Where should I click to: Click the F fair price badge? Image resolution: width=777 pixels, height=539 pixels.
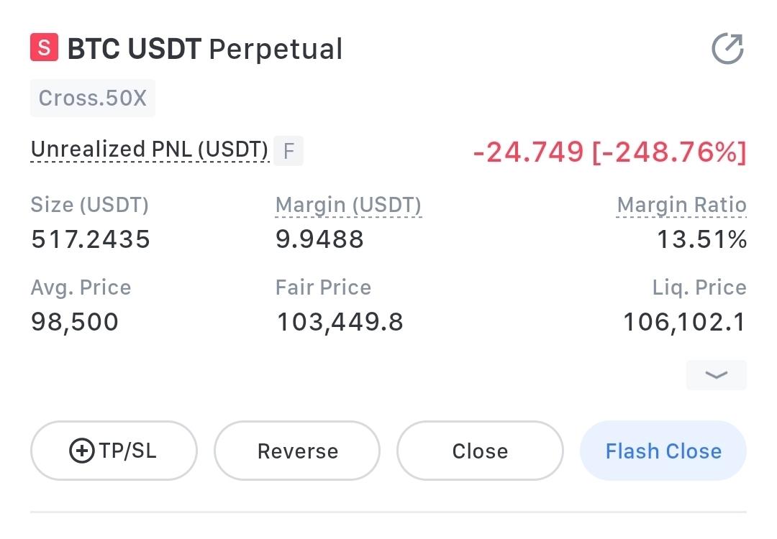(288, 151)
